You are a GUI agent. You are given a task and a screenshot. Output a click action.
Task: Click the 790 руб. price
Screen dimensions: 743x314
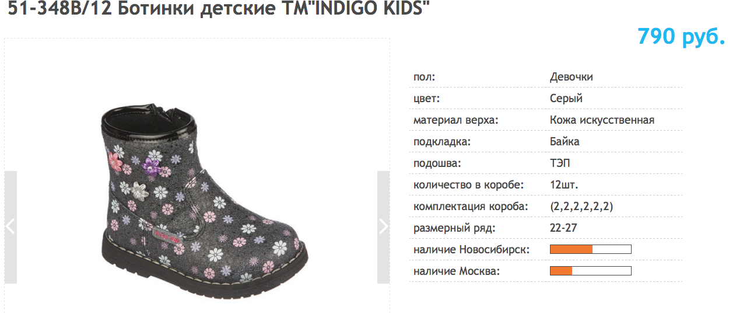tap(681, 37)
